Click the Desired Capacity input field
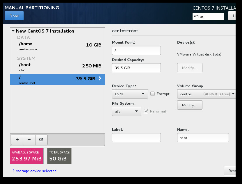242x184 pixels. [x=136, y=68]
